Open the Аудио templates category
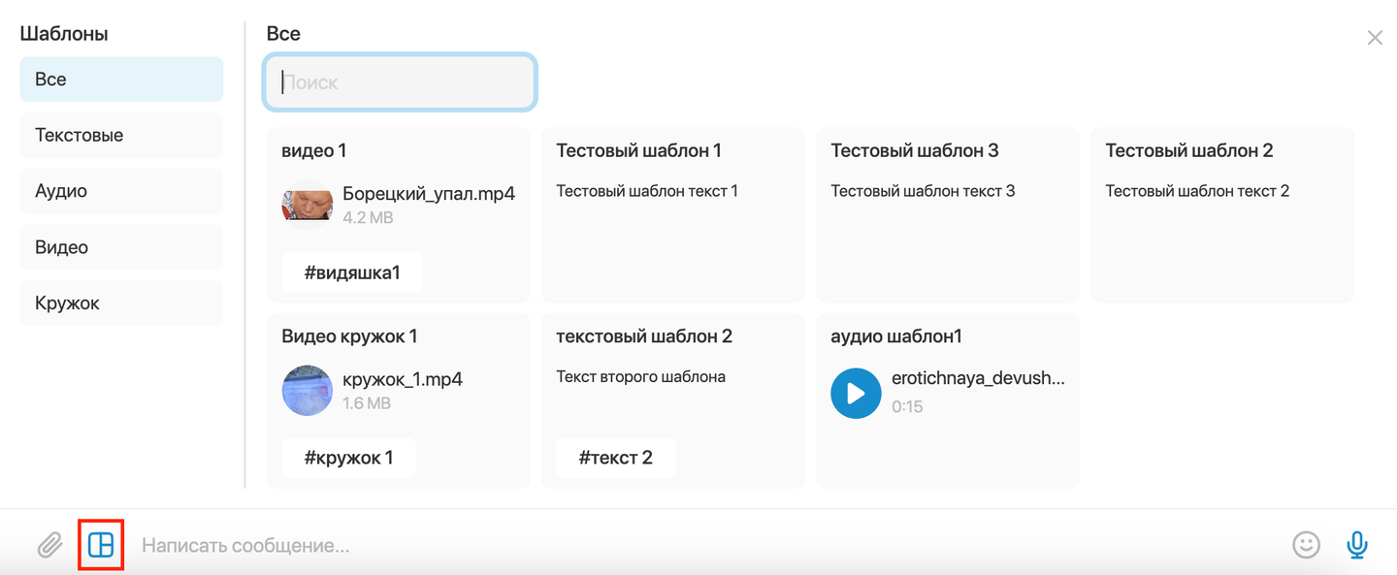The height and width of the screenshot is (575, 1397). click(x=121, y=191)
